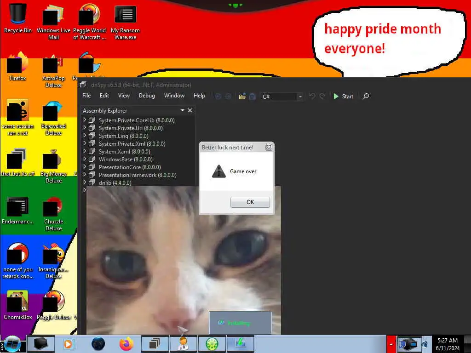
Task: Click the media player taskbar icon
Action: tap(68, 344)
